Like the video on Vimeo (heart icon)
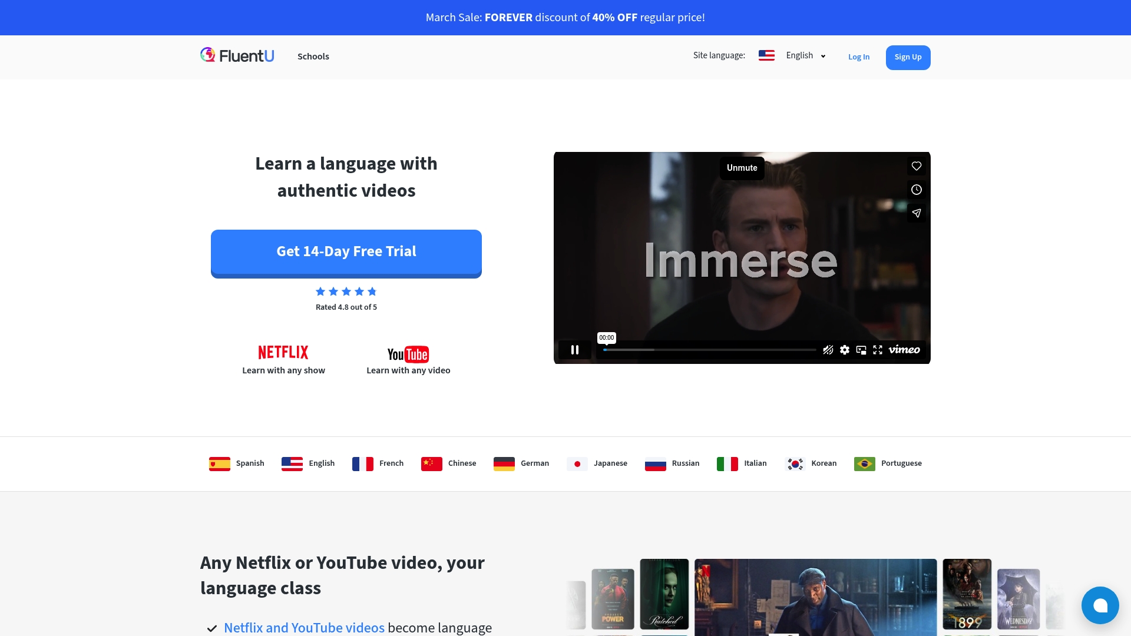The image size is (1131, 636). (916, 166)
